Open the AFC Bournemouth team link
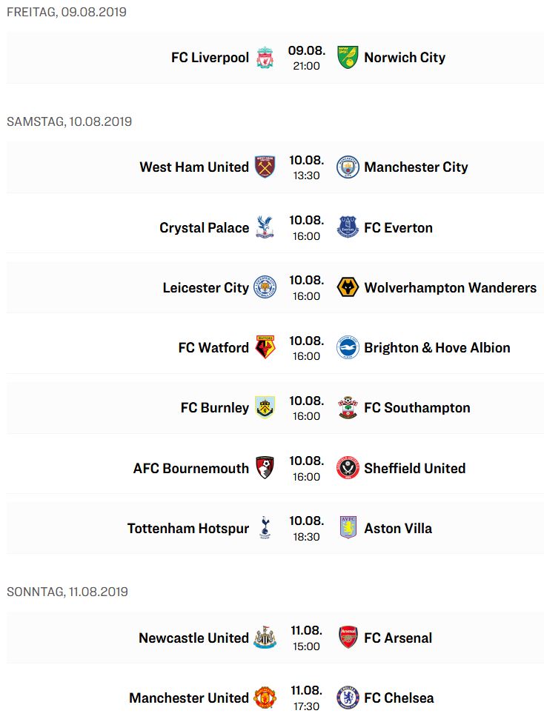544x719 pixels. pos(191,468)
